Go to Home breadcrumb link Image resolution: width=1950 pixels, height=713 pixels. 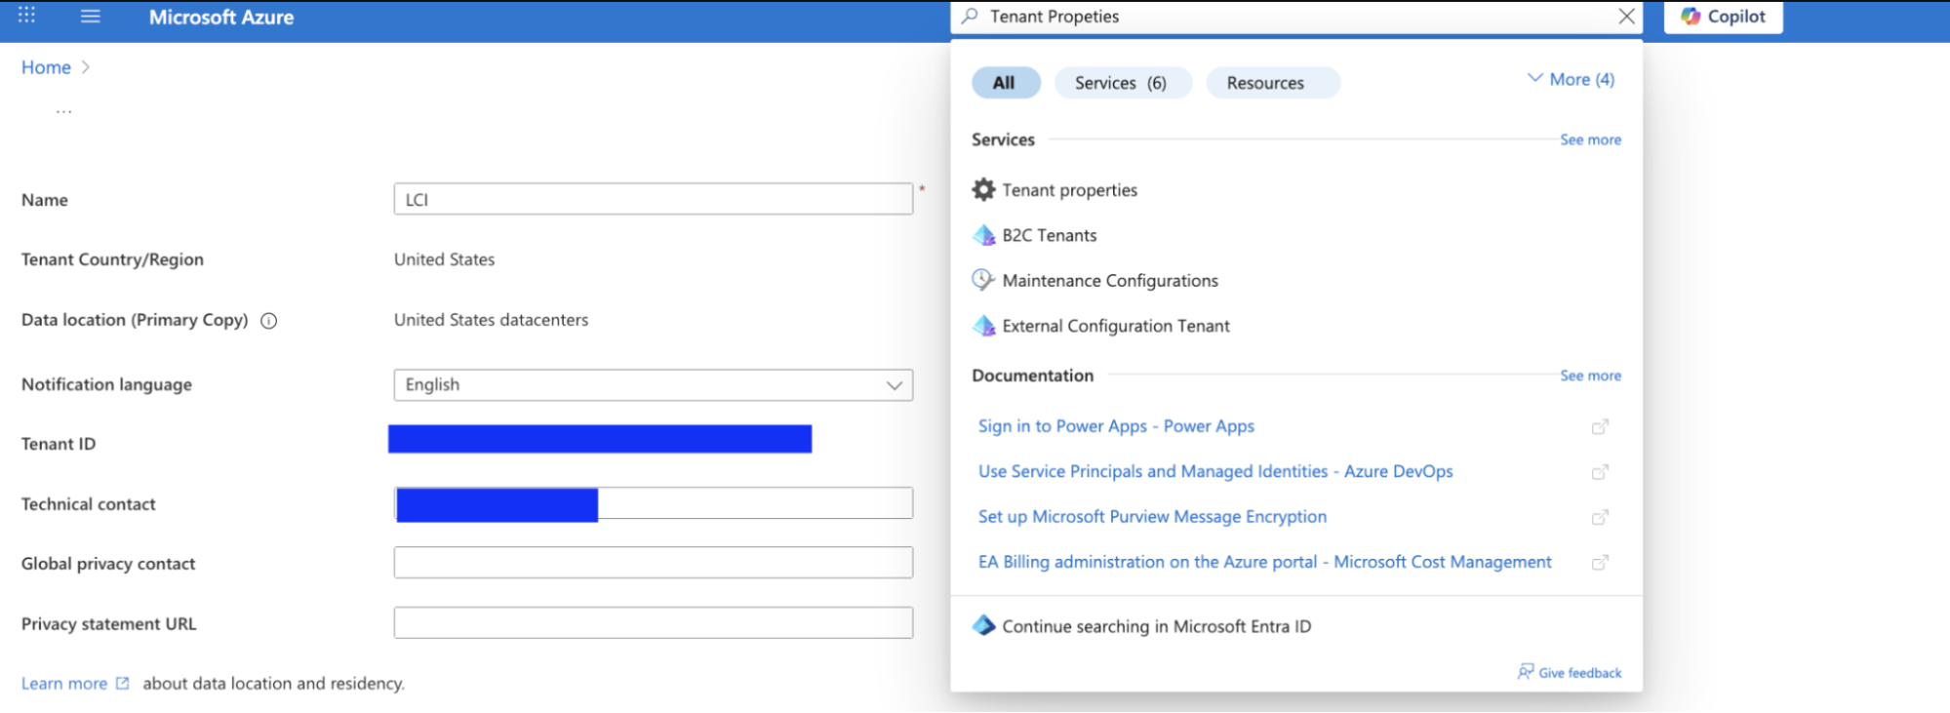point(46,67)
